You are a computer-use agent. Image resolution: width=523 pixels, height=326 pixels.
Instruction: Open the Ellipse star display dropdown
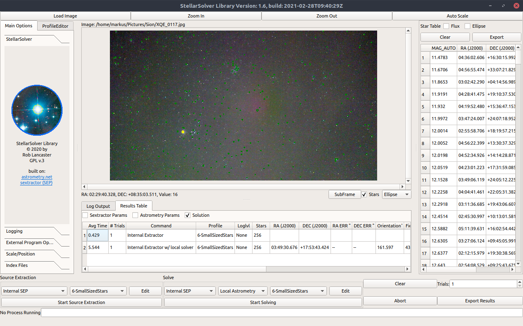(x=396, y=194)
